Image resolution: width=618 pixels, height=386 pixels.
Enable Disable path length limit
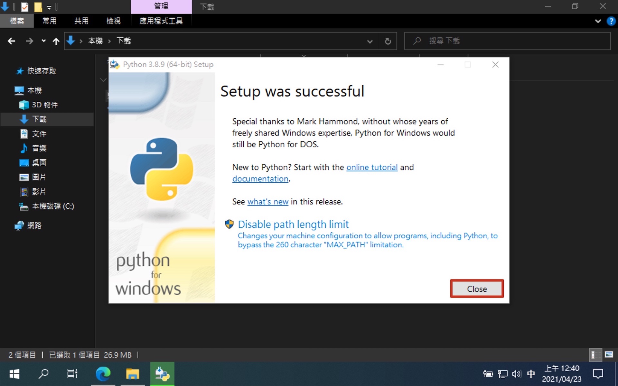point(293,224)
